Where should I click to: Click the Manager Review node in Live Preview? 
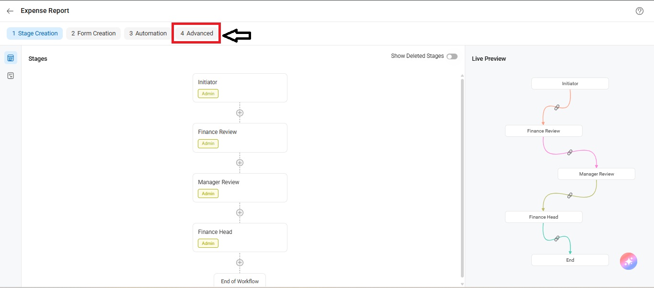tap(597, 174)
